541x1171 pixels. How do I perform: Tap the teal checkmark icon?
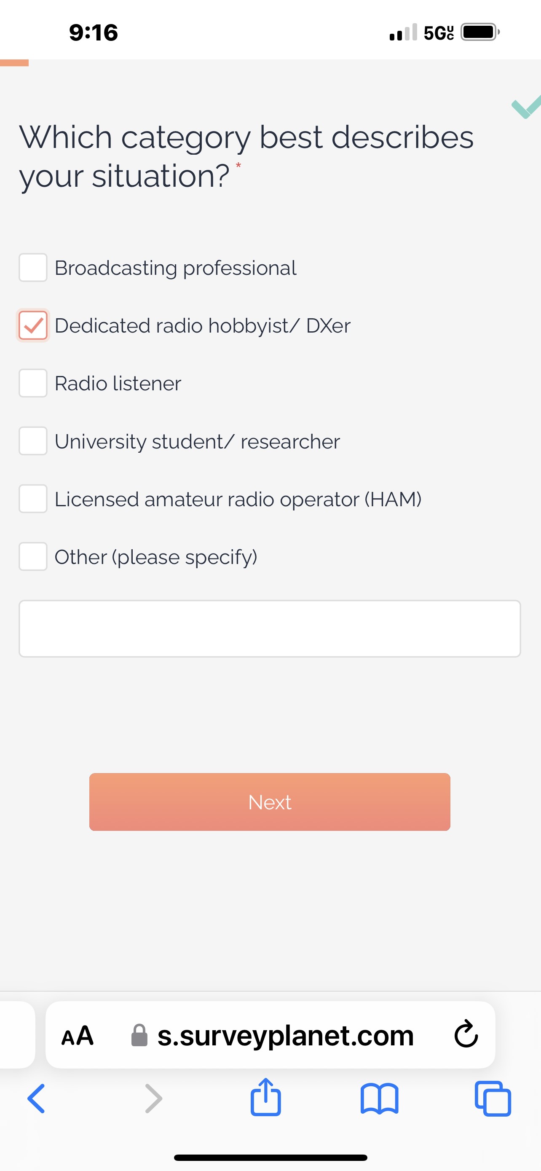coord(526,107)
